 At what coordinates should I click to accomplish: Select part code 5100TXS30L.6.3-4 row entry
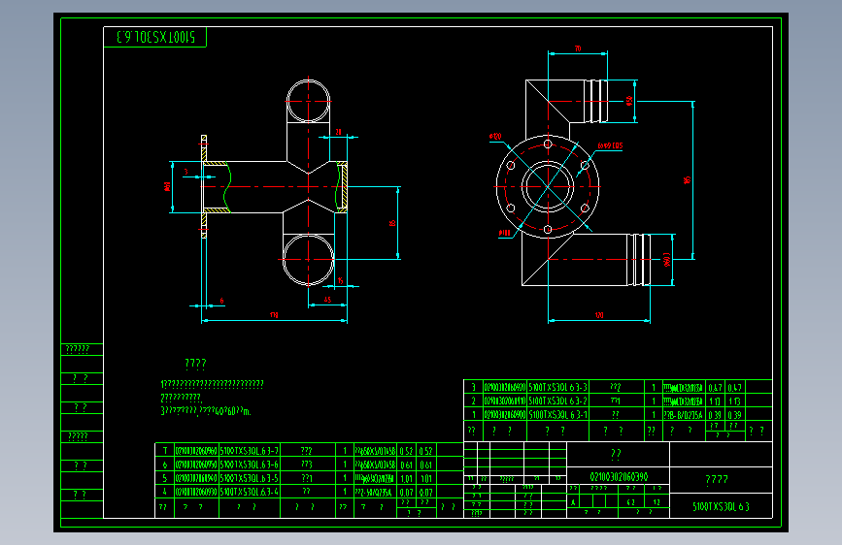point(250,492)
